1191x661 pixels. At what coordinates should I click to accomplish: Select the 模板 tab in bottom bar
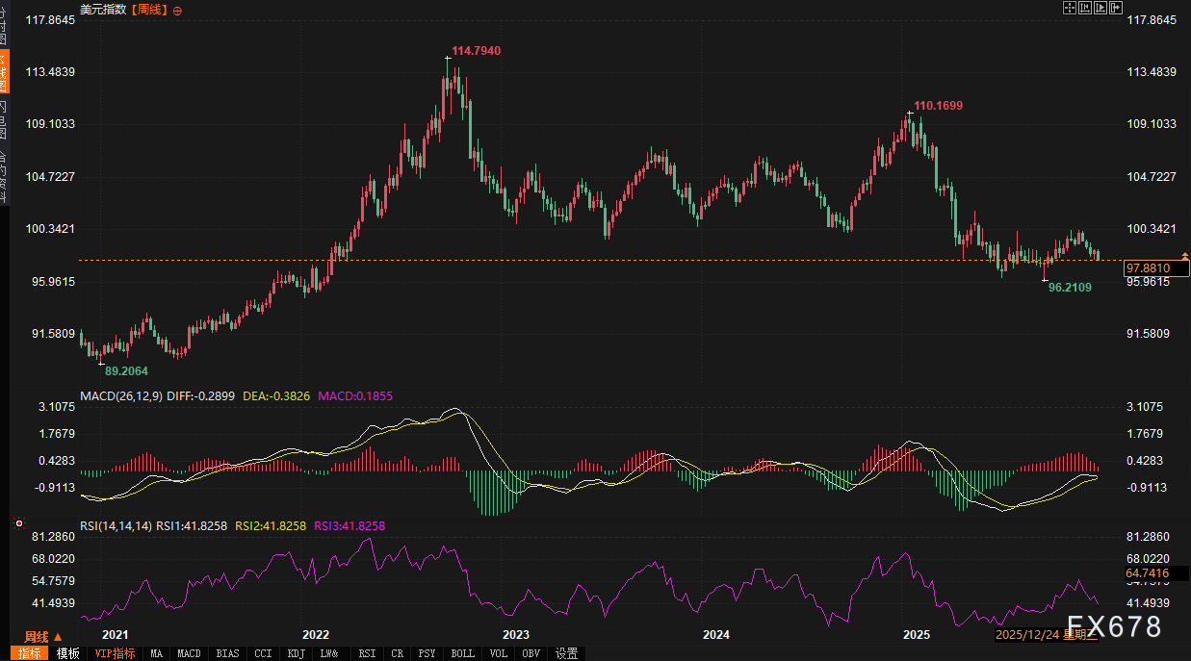point(67,653)
